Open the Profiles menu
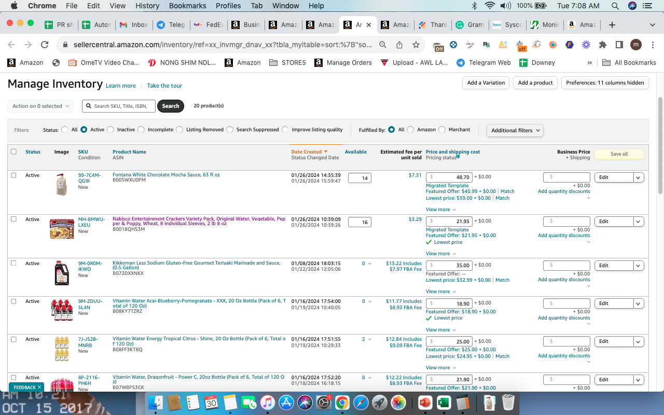The width and height of the screenshot is (664, 415). [x=228, y=6]
